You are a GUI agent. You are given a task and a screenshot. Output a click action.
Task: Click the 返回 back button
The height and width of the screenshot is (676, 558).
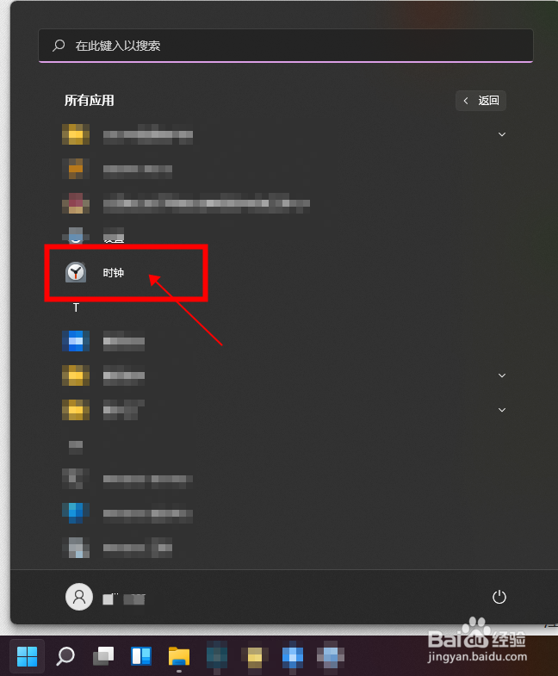[480, 101]
